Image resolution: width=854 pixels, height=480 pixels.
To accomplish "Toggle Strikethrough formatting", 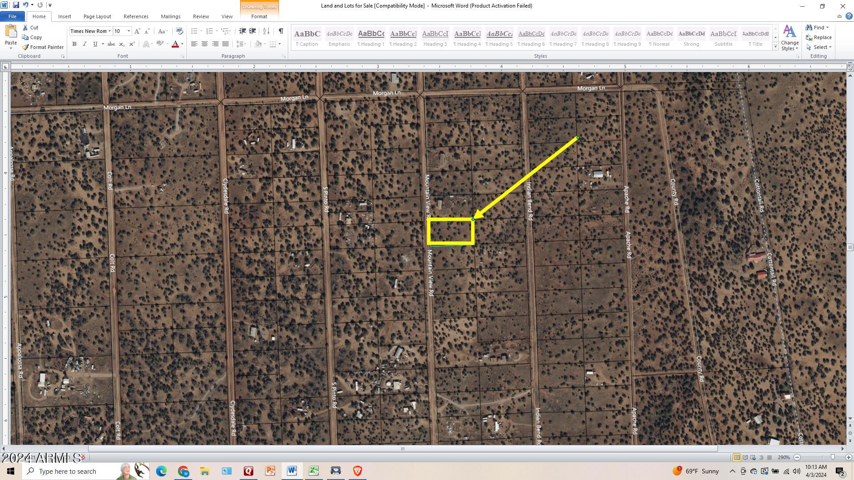I will pos(111,44).
